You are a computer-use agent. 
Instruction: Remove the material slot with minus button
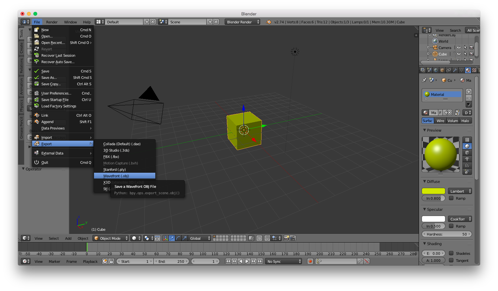coord(469,98)
